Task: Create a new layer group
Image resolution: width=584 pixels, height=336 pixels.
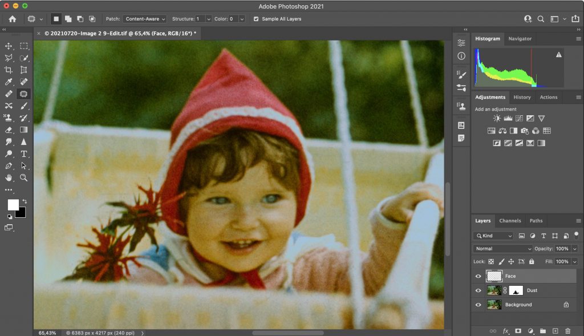Action: tap(543, 331)
